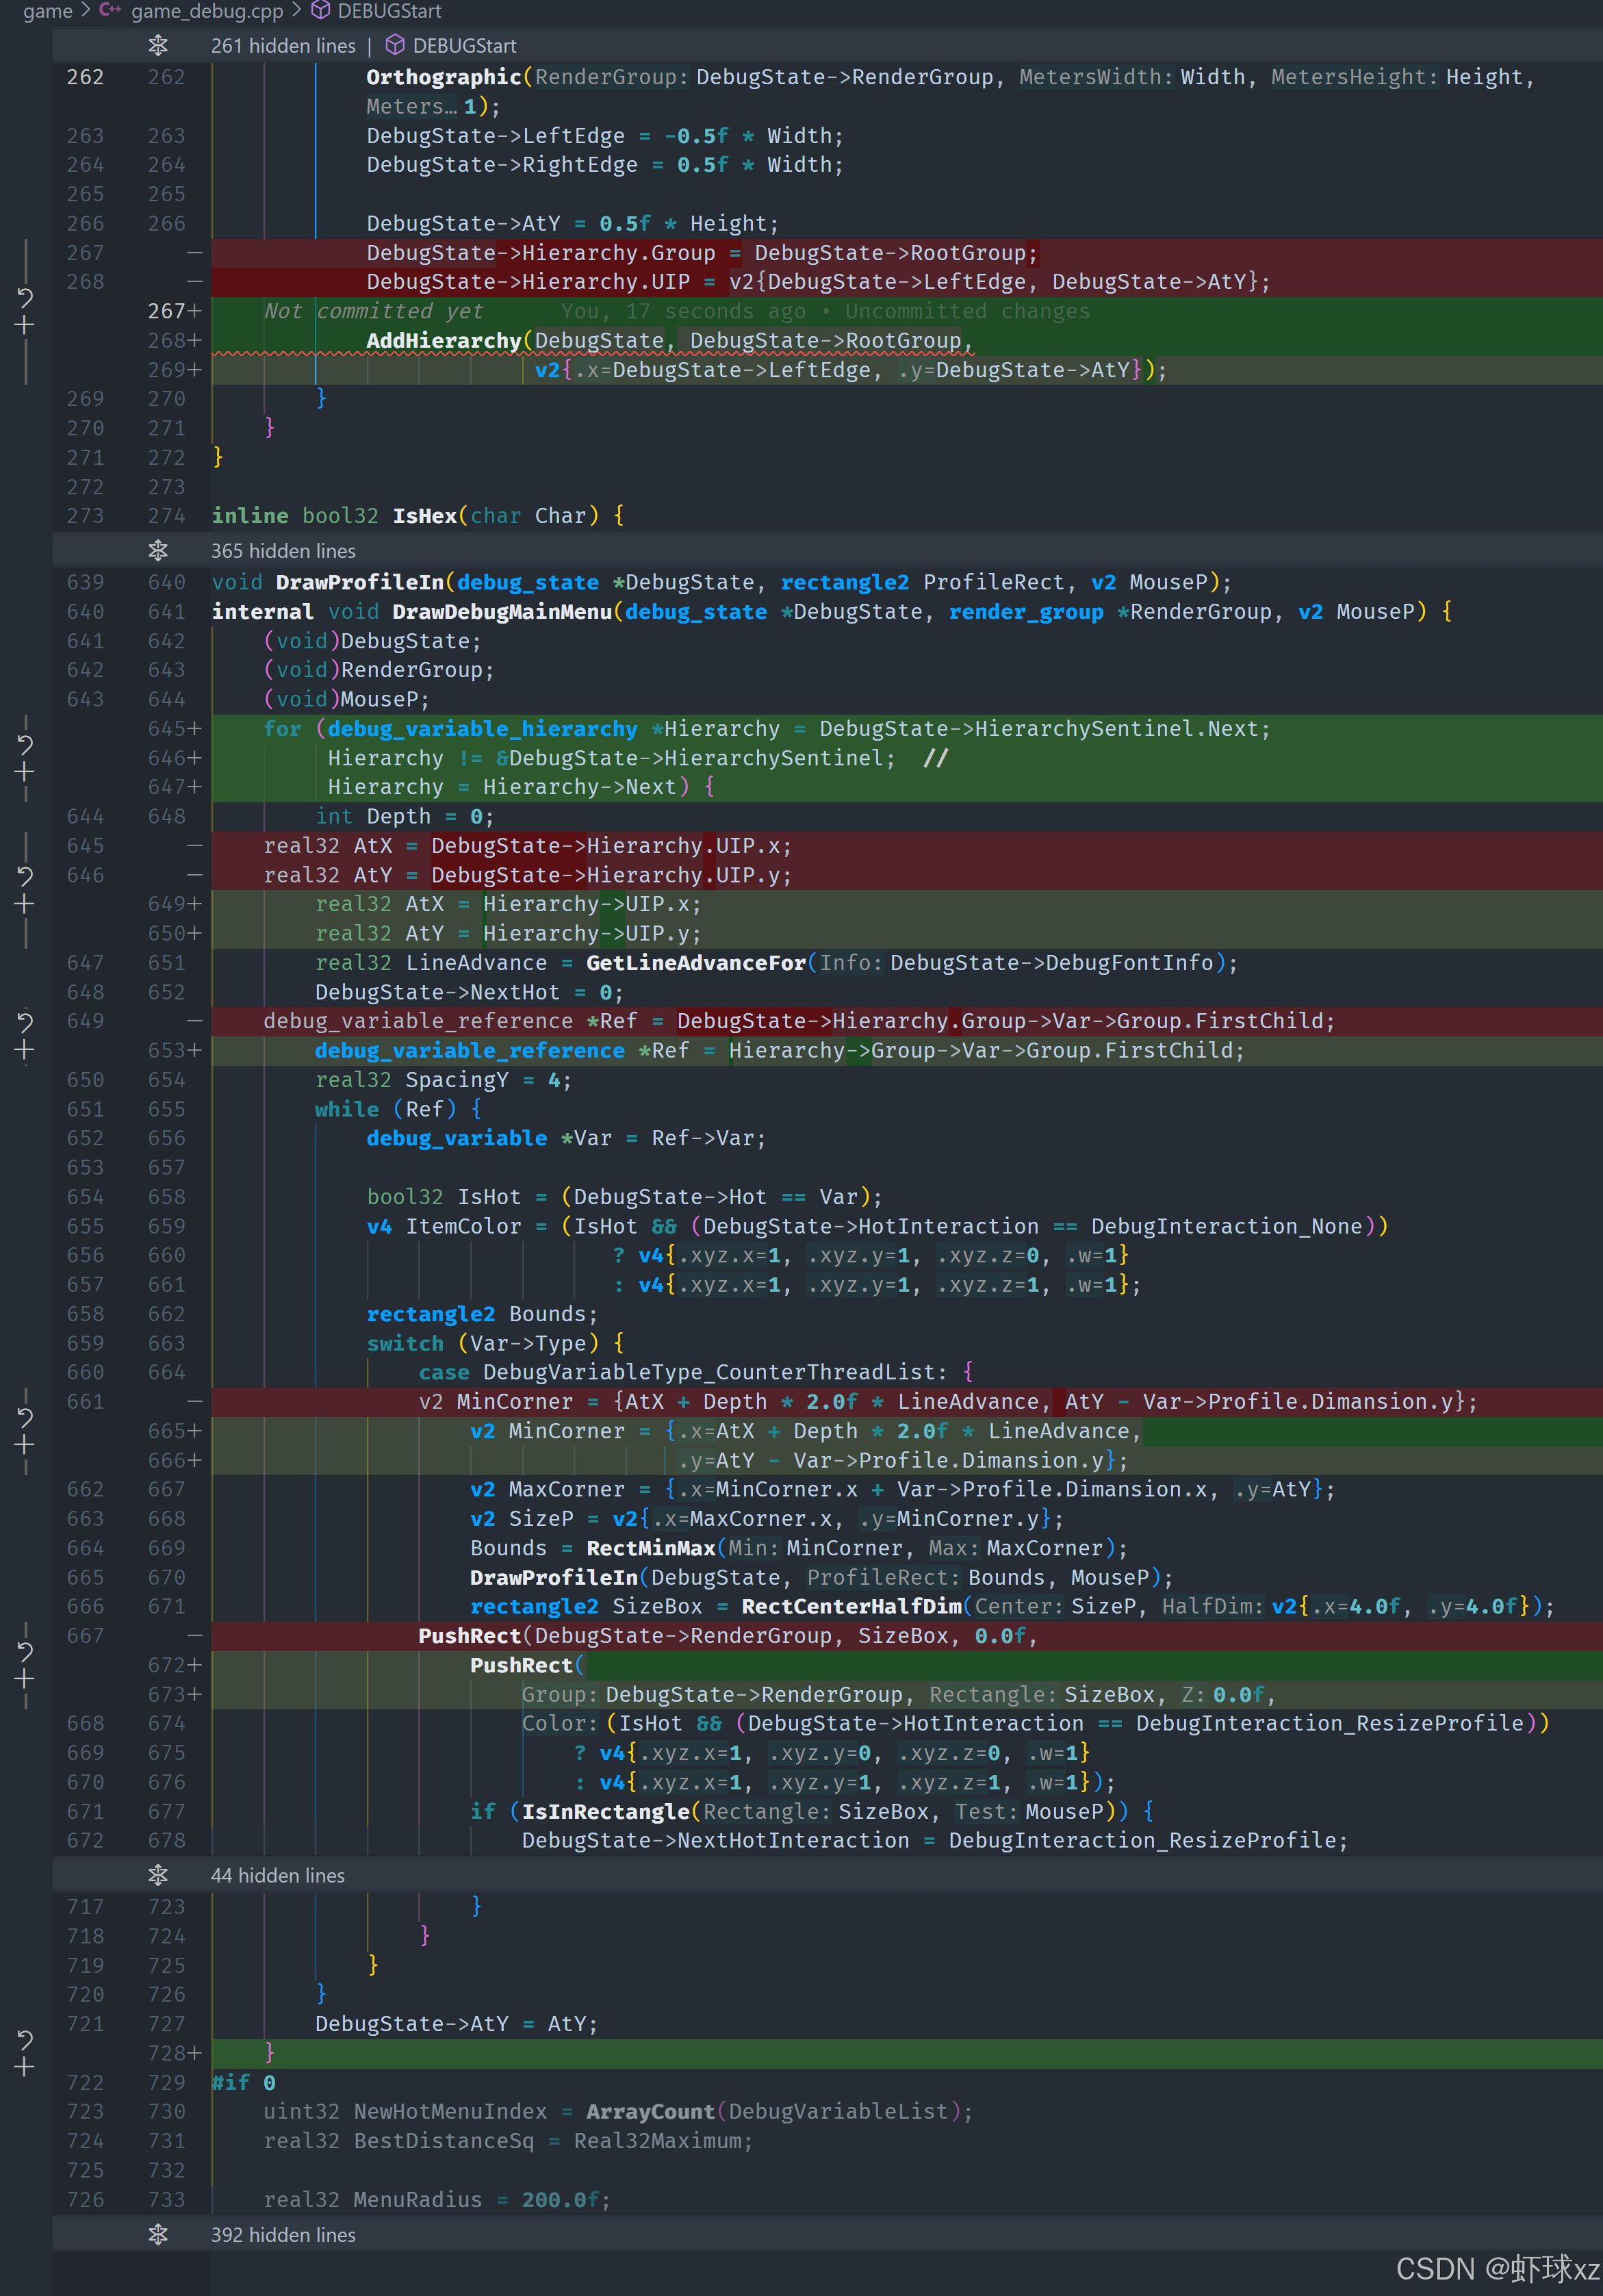Click modified line number 262

[166, 77]
